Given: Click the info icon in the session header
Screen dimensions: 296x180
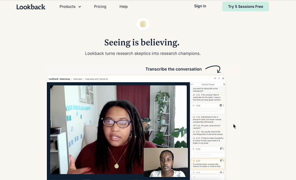Looking at the screenshot, I should point(219,78).
